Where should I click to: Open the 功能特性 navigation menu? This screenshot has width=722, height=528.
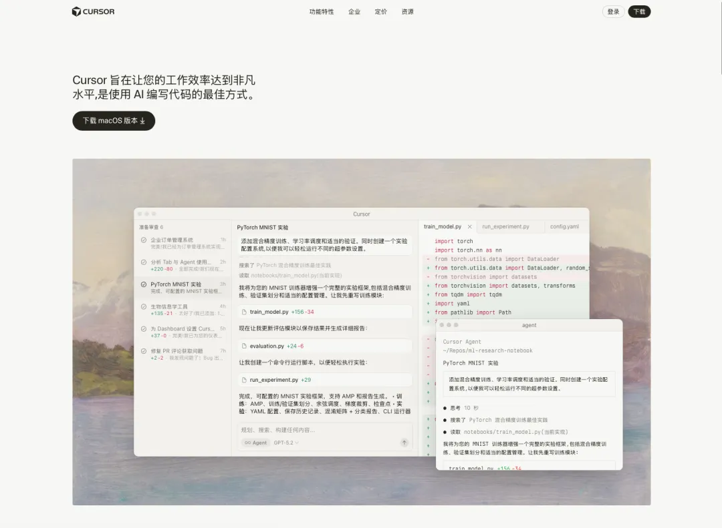(x=322, y=11)
